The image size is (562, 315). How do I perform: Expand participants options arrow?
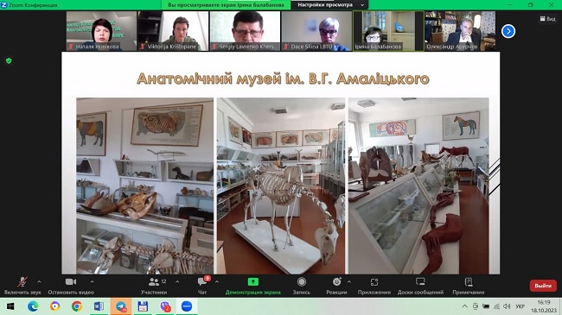(x=177, y=282)
